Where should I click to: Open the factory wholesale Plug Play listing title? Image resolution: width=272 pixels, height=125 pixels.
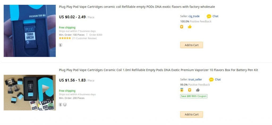coord(137,7)
